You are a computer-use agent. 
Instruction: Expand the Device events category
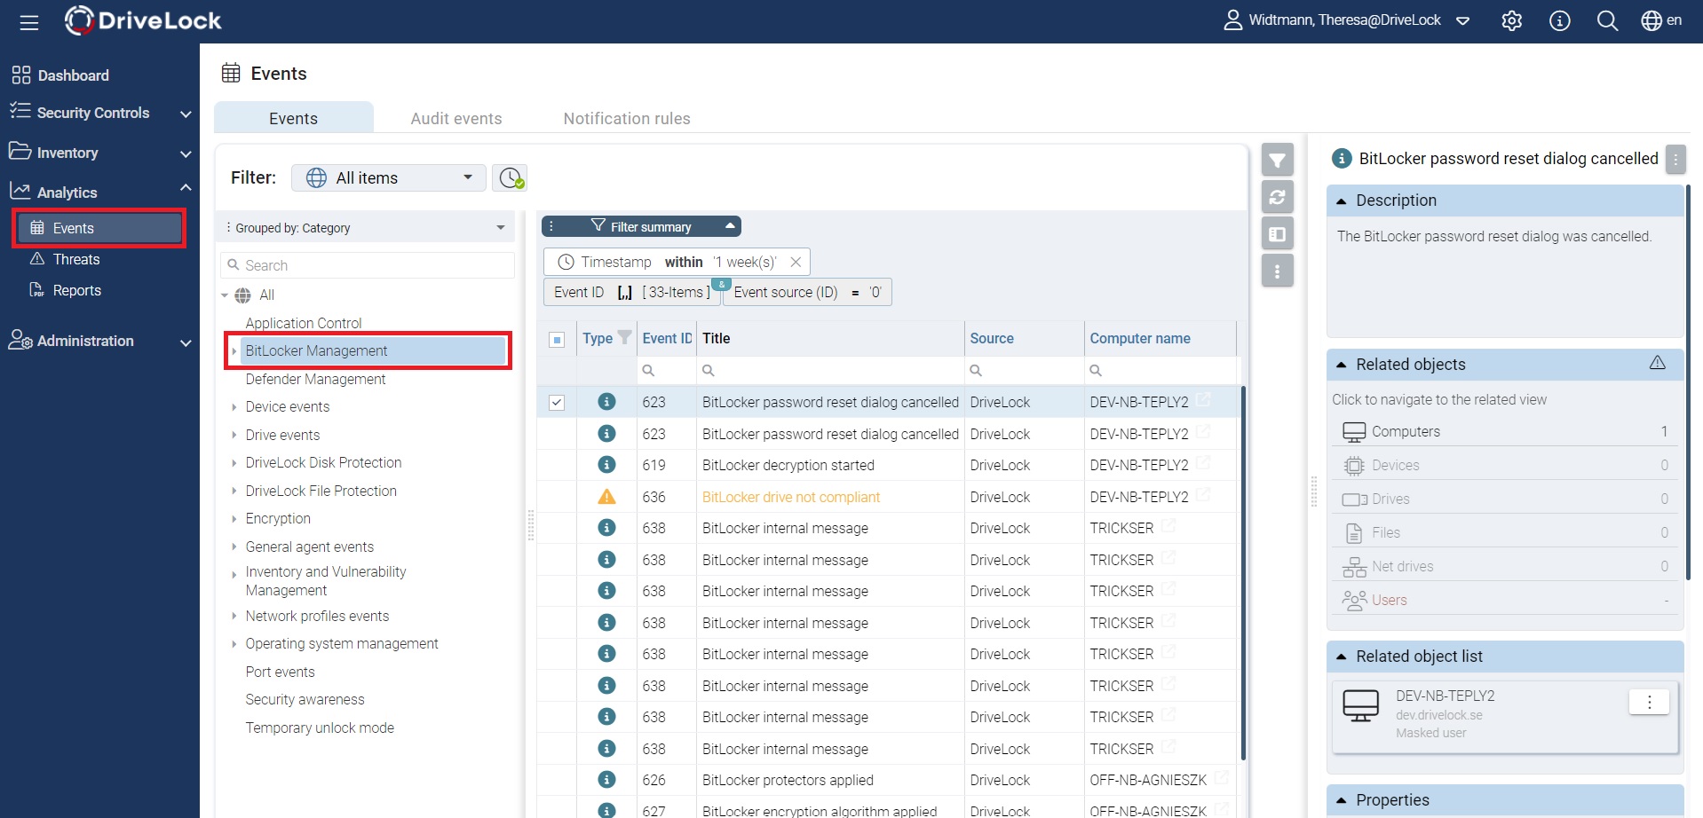[234, 407]
